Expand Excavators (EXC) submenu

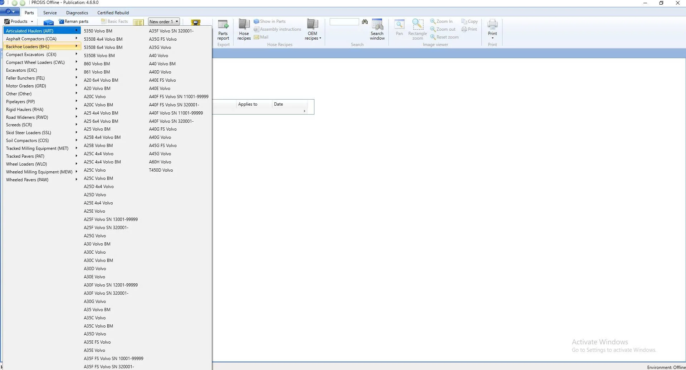pyautogui.click(x=42, y=70)
